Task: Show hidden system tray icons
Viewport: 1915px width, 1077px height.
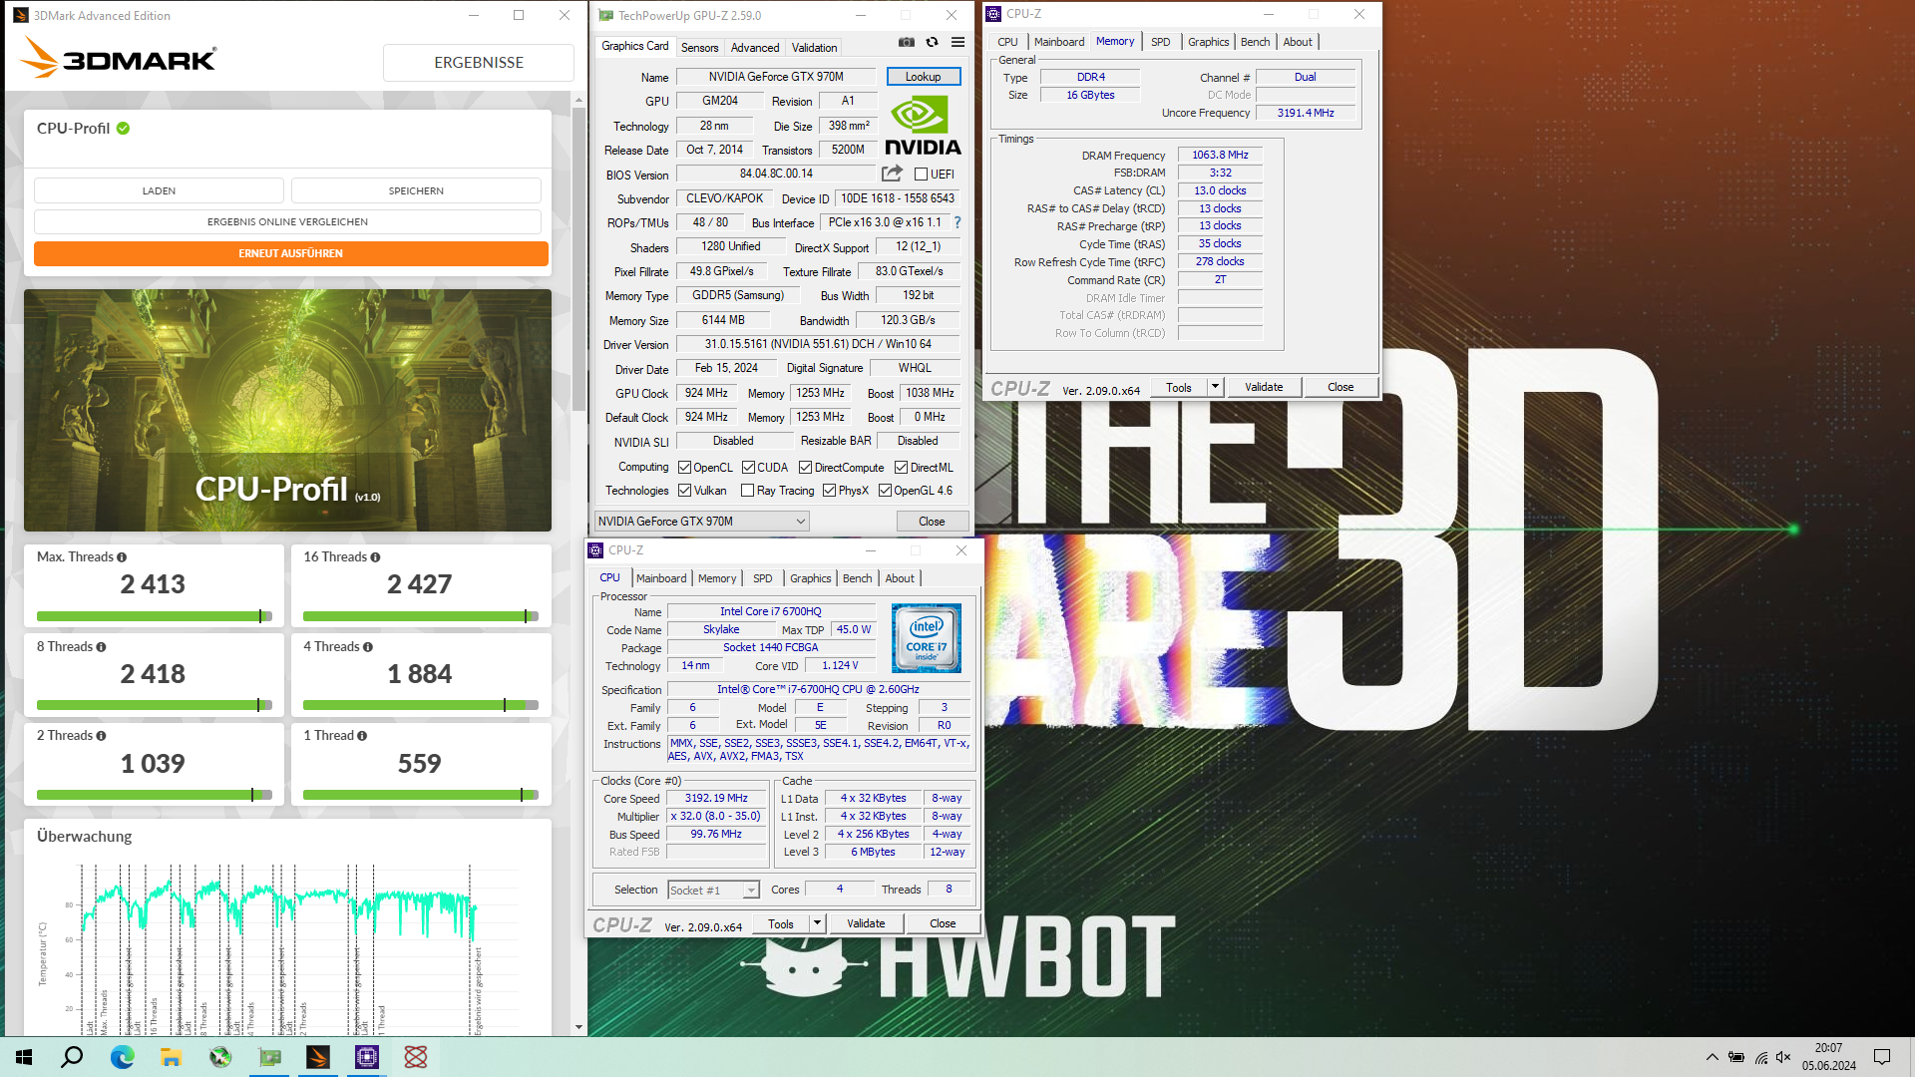Action: point(1712,1057)
